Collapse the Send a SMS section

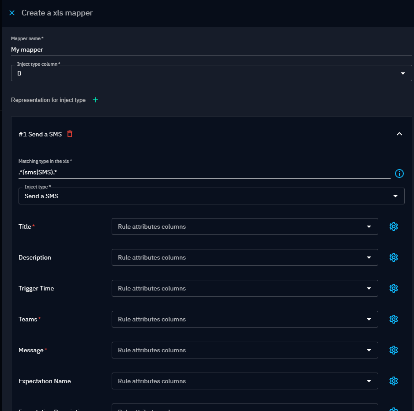399,134
